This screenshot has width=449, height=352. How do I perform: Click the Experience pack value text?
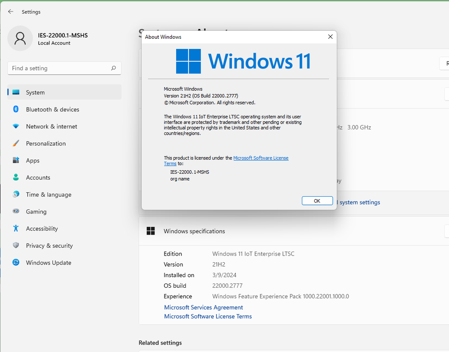tap(281, 296)
